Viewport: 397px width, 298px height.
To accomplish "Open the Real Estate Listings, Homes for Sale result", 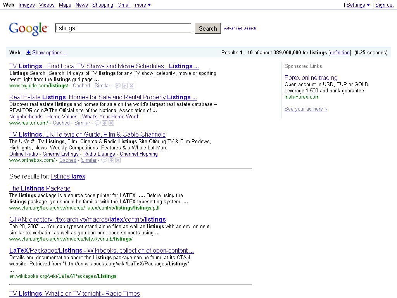I will 103,97.
